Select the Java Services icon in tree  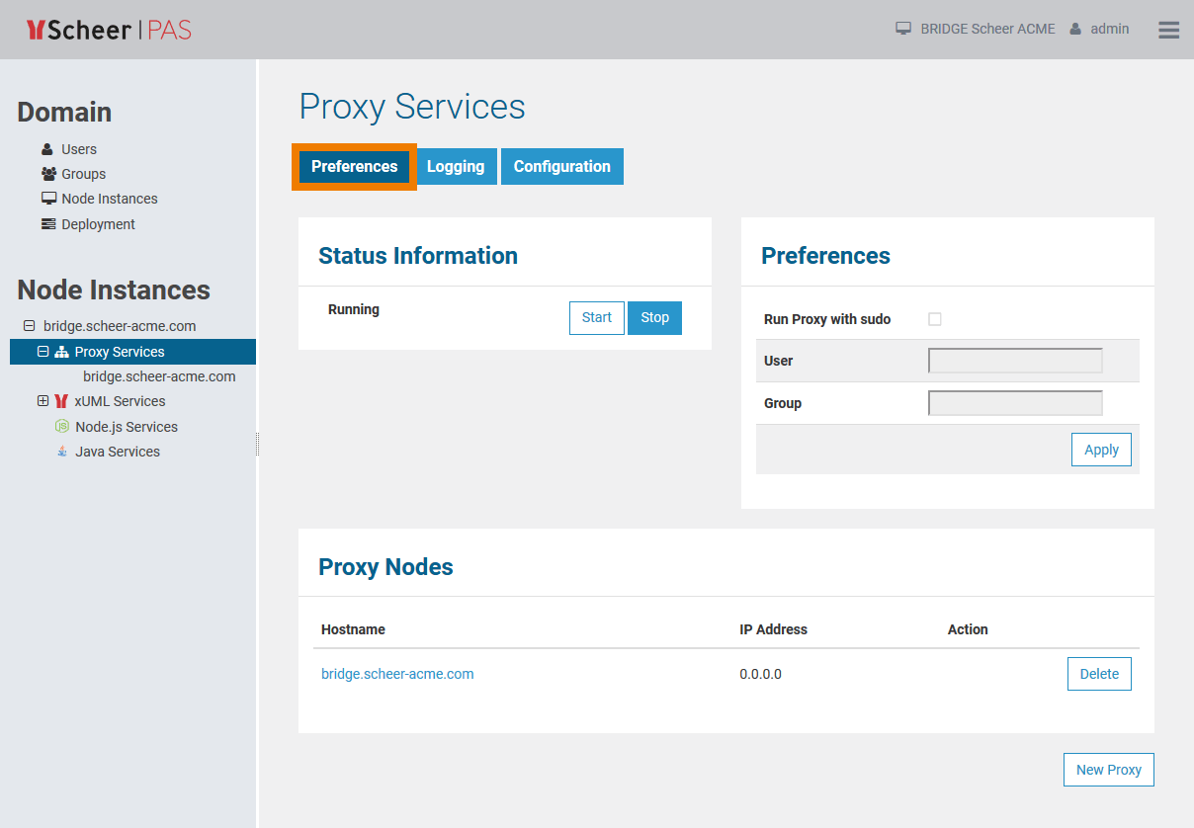61,452
